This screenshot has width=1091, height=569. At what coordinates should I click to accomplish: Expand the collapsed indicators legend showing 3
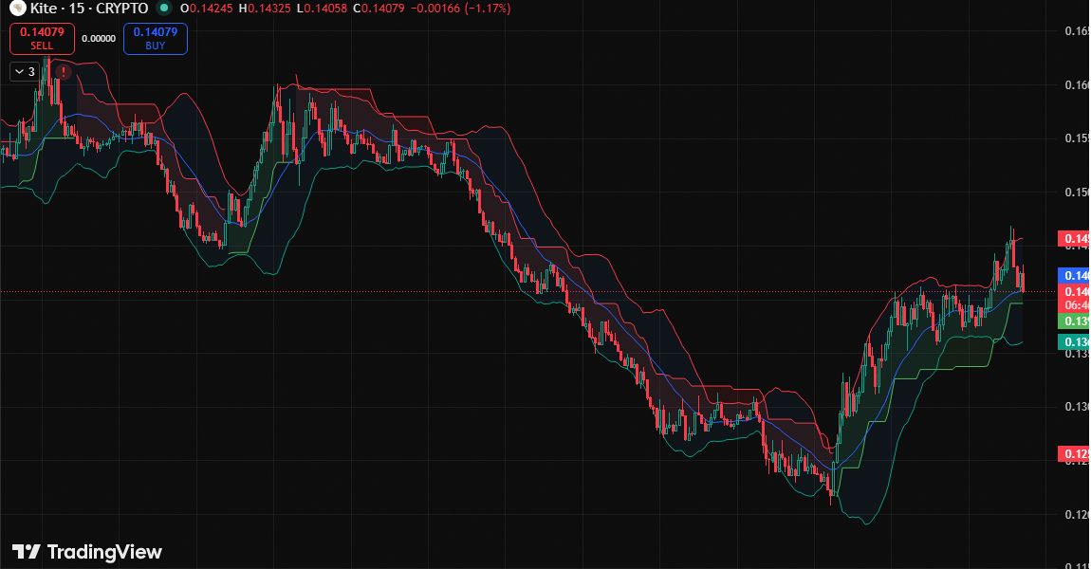coord(25,72)
